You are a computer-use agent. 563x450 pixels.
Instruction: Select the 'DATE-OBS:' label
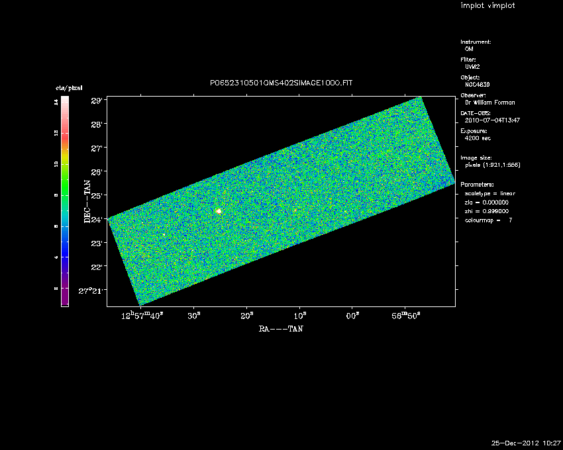[x=476, y=113]
